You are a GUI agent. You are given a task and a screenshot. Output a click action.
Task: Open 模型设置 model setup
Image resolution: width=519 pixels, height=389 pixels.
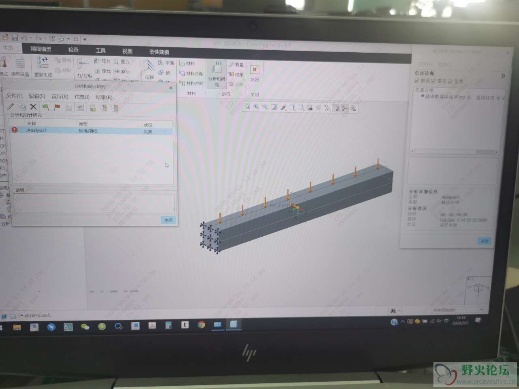pyautogui.click(x=20, y=67)
